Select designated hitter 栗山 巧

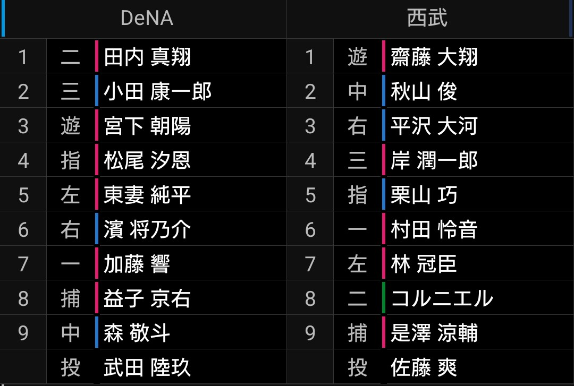pos(424,195)
